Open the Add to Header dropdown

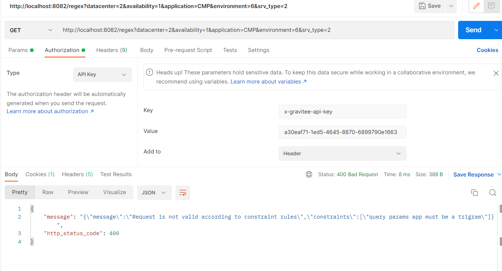[x=342, y=153]
